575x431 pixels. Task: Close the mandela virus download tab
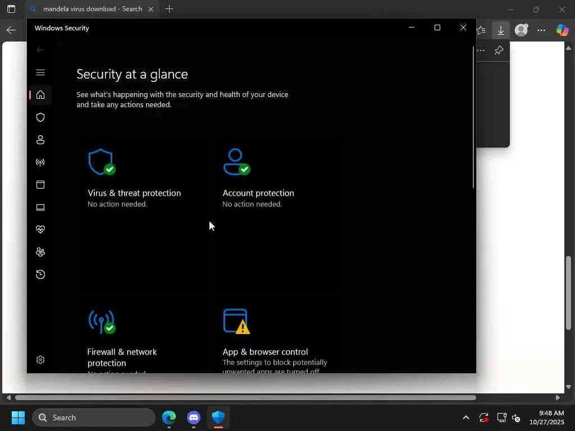click(x=150, y=9)
